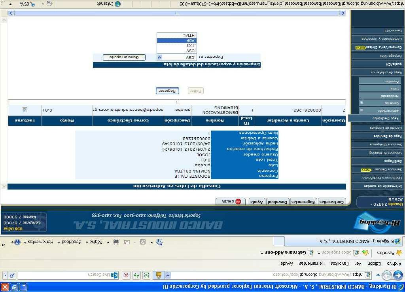405x292 pixels.
Task: Select .HTML in the export list
Action: click(x=177, y=35)
